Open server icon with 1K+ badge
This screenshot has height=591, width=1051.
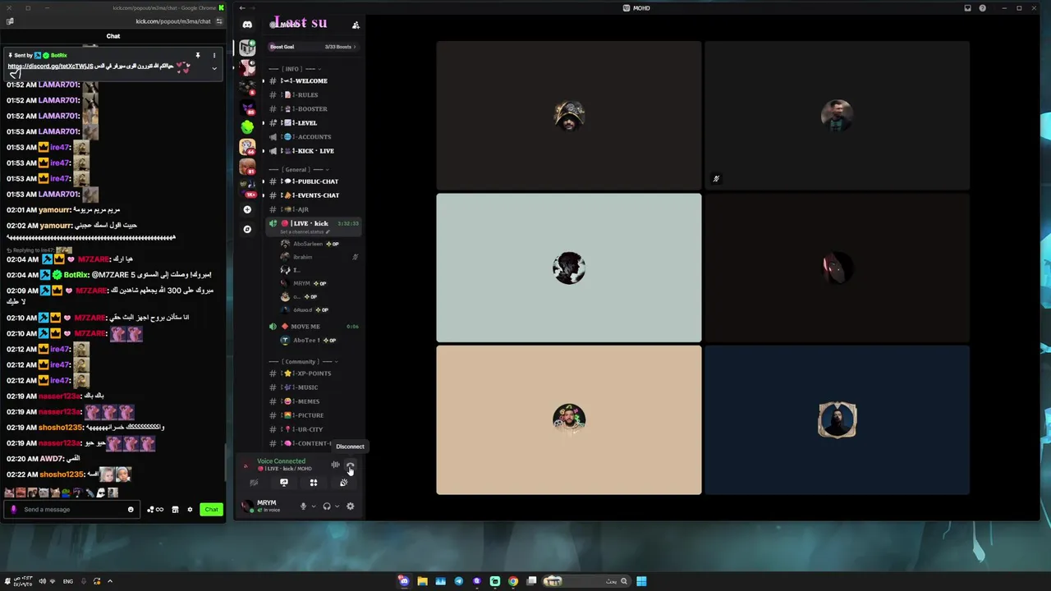(x=247, y=187)
